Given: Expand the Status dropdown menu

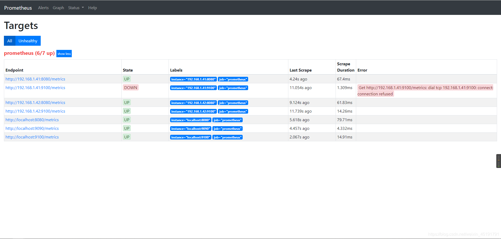Looking at the screenshot, I should pos(76,8).
